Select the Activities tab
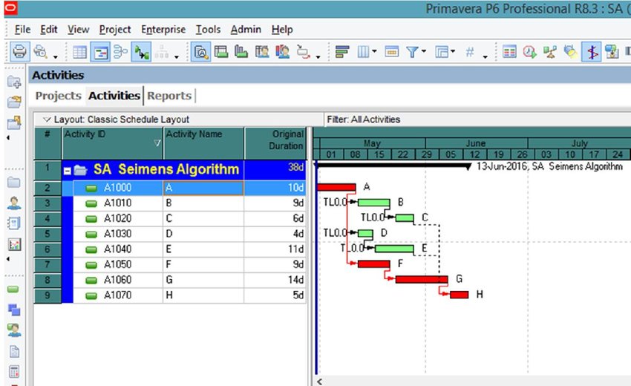This screenshot has width=631, height=386. coord(114,96)
